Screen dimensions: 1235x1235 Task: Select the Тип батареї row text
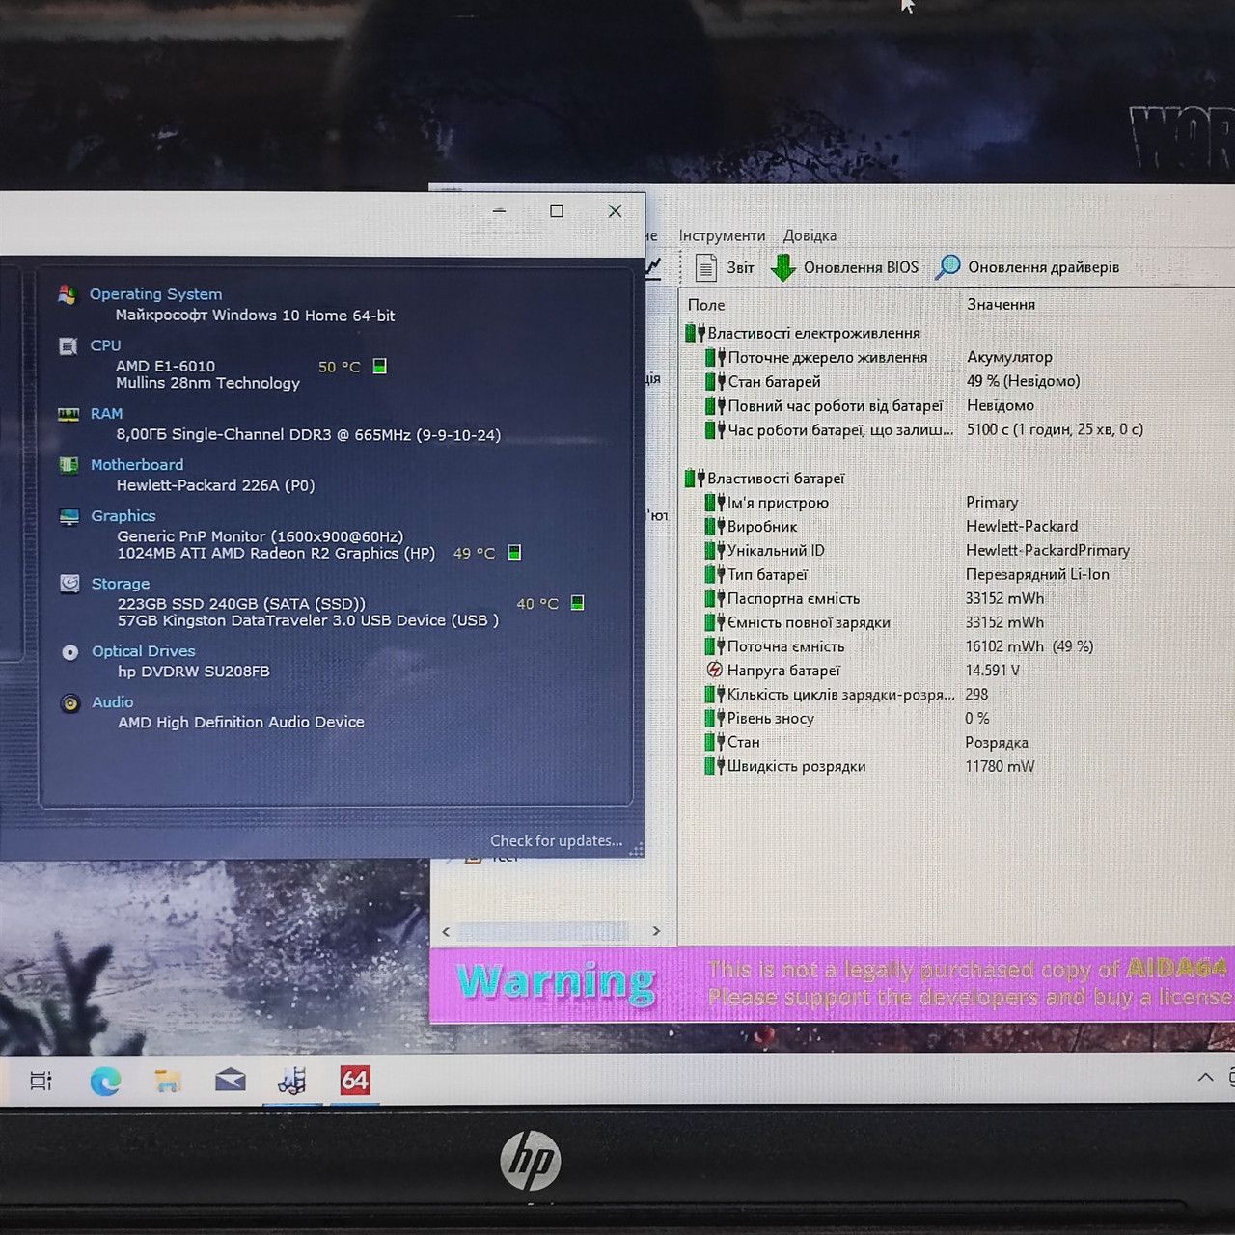click(767, 574)
